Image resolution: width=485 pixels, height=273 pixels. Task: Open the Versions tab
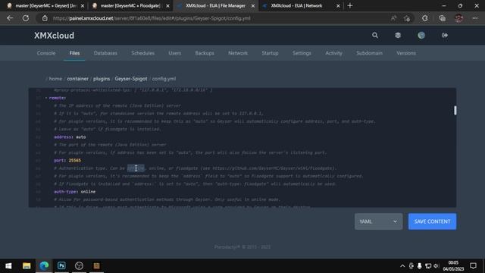406,53
